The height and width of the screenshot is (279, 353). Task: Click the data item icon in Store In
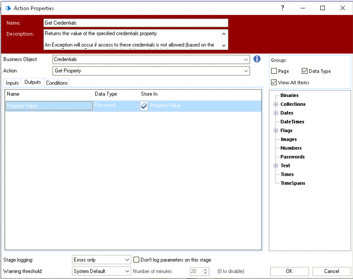point(144,106)
